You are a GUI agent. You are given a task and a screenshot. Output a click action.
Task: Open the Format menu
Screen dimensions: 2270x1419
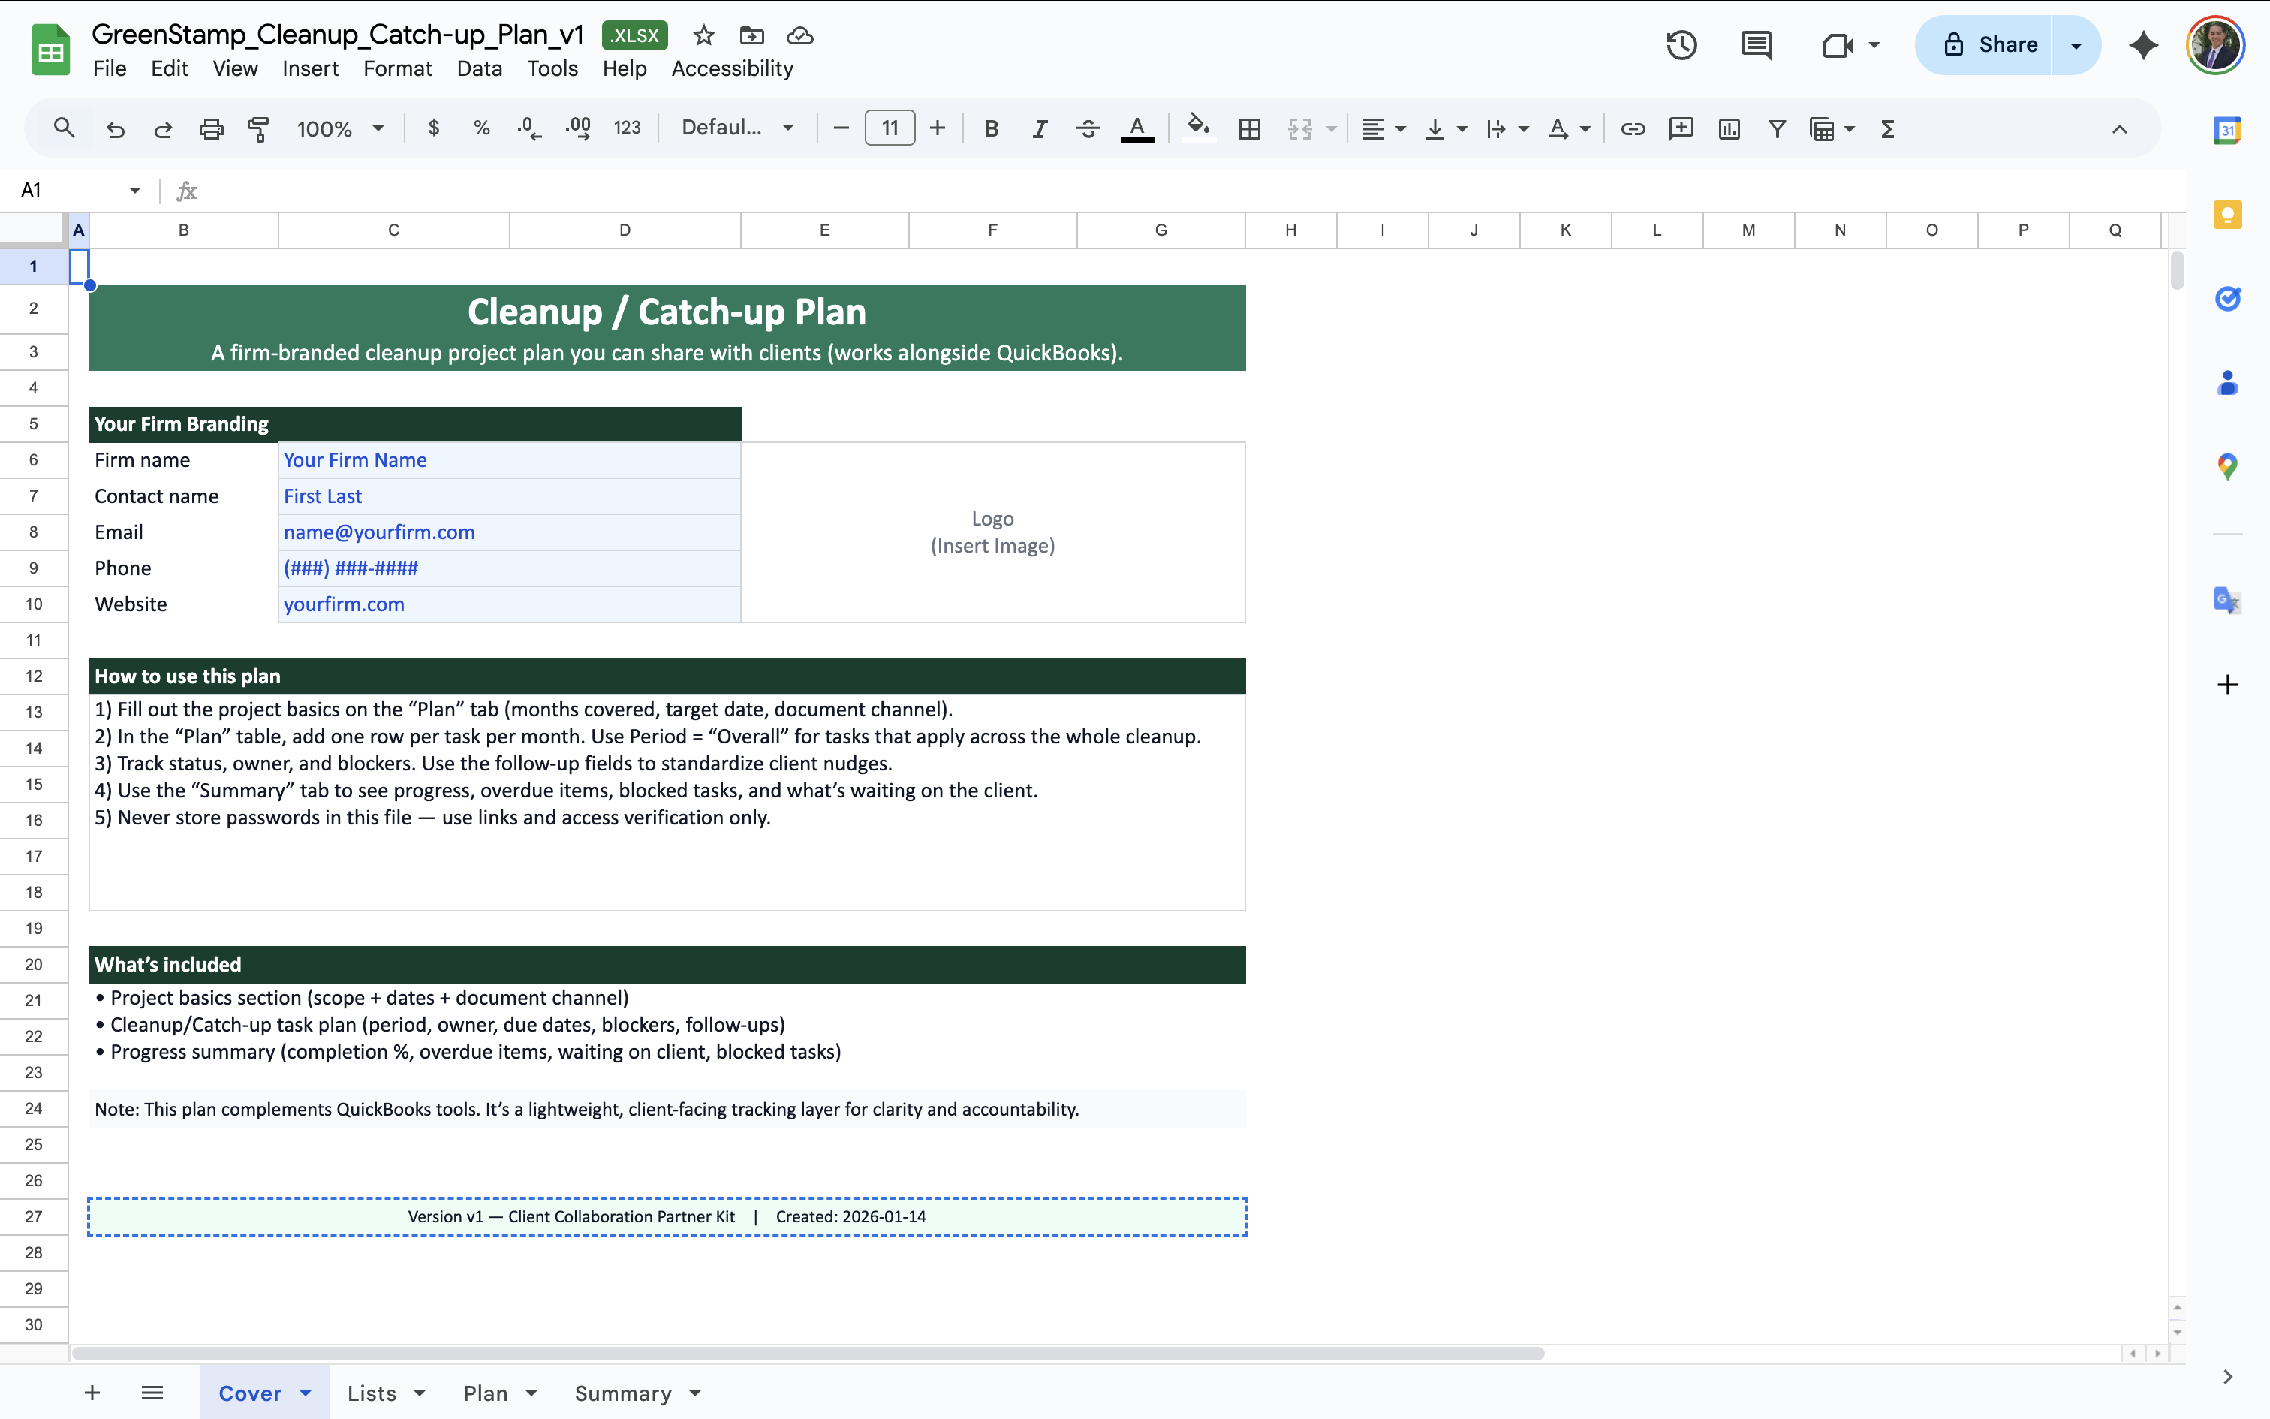[397, 68]
